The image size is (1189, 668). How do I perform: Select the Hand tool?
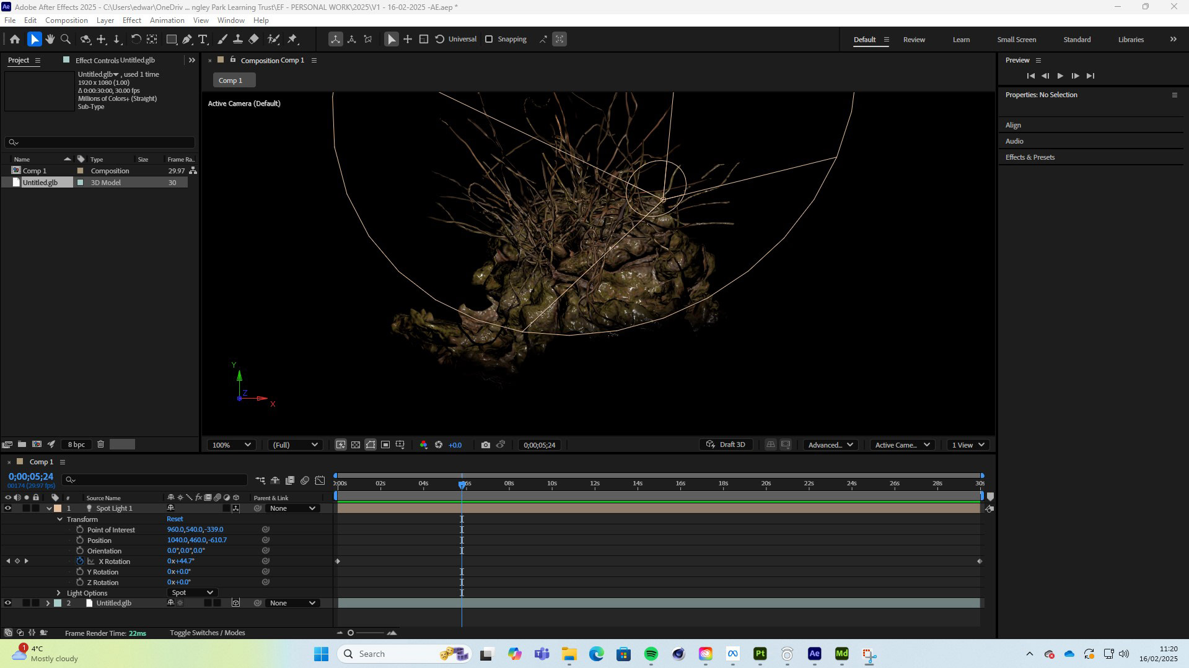tap(50, 39)
